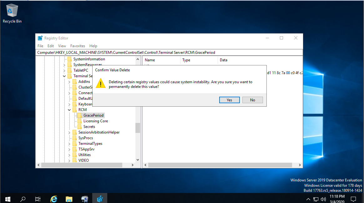Click tree pane scroll up arrow
The image size is (364, 203).
(138, 59)
